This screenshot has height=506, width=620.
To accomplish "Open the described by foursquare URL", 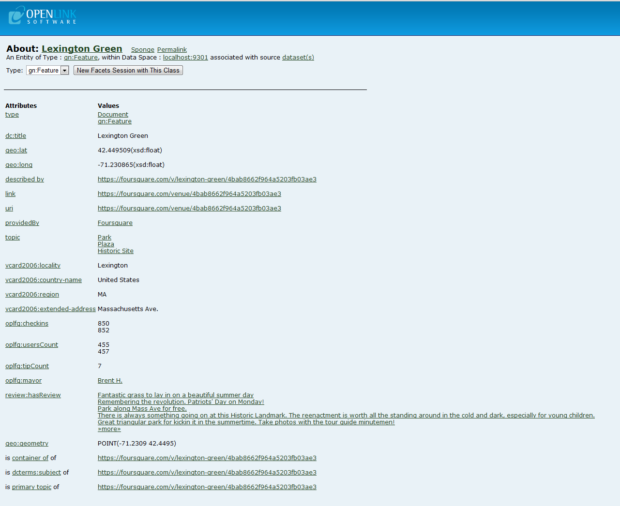I will (x=207, y=179).
